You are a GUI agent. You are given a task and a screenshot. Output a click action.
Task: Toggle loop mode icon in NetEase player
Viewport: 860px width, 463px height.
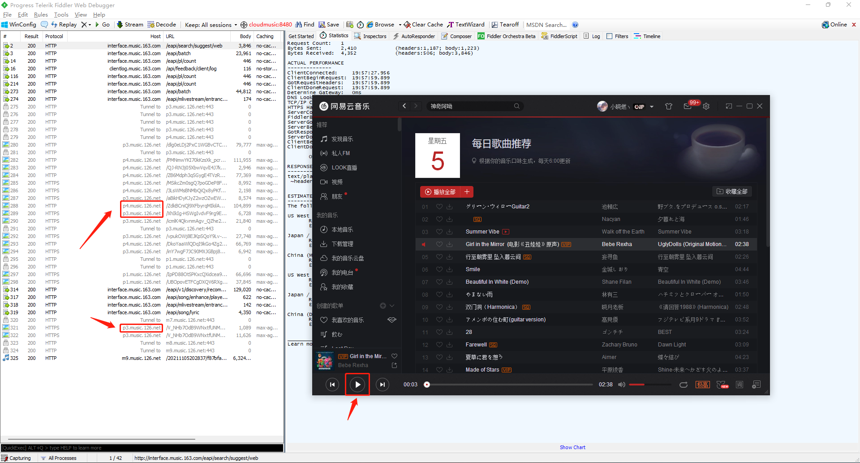point(684,385)
